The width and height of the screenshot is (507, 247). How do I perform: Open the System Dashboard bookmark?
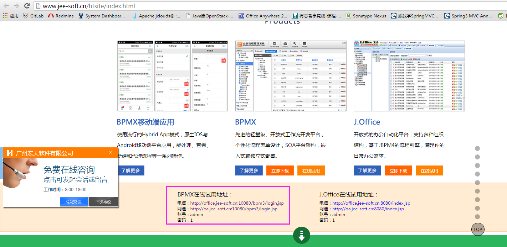[x=102, y=16]
